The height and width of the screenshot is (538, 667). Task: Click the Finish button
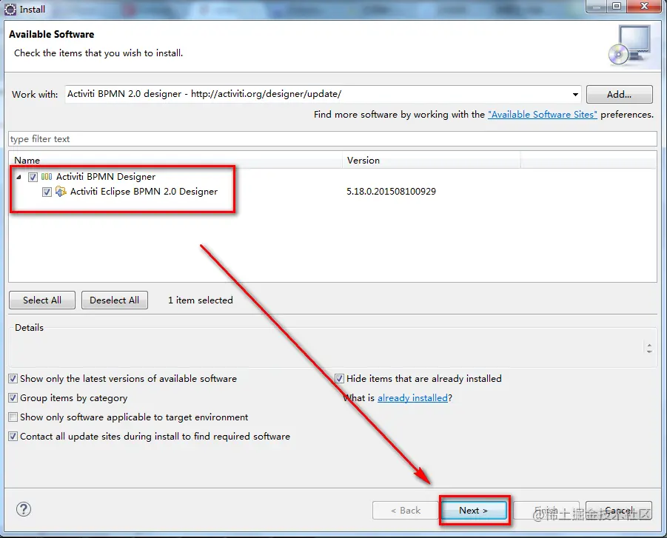(x=546, y=511)
